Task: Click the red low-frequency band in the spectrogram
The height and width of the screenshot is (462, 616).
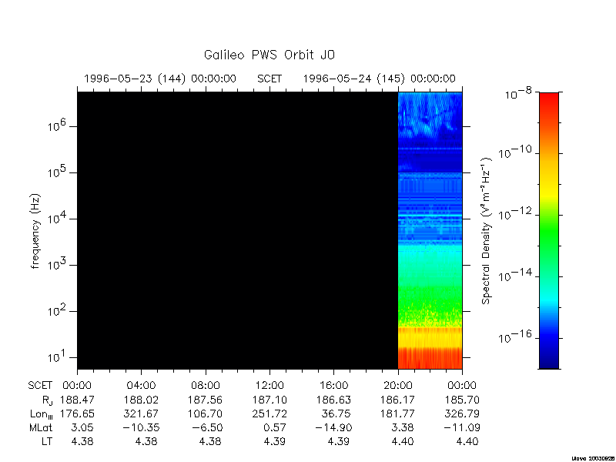Action: point(430,358)
